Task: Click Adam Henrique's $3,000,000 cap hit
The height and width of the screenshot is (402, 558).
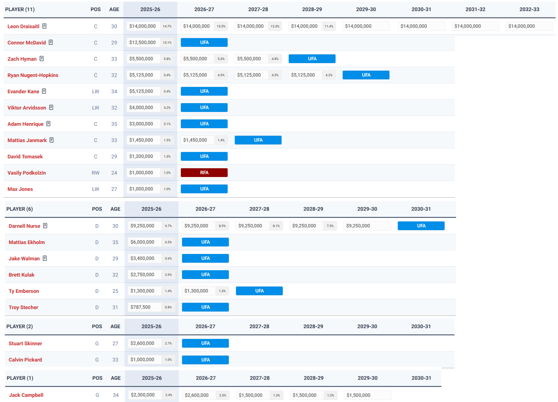Action: 144,124
